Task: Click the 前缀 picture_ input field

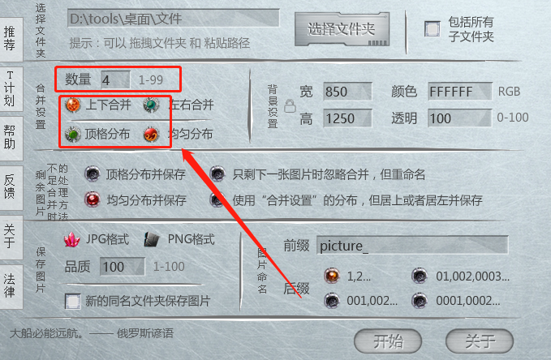Action: pos(412,246)
